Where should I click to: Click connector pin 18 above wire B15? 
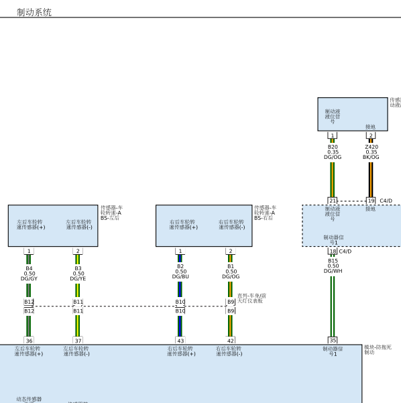coord(333,251)
